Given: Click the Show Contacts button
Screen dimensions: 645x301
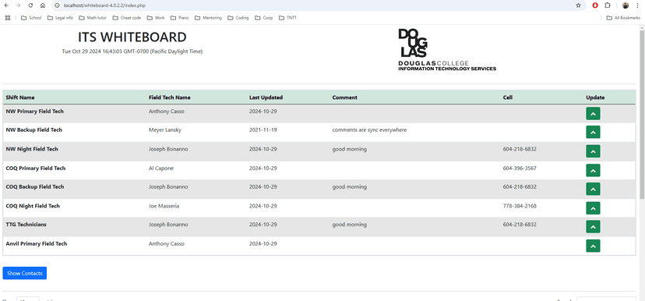Looking at the screenshot, I should point(25,273).
